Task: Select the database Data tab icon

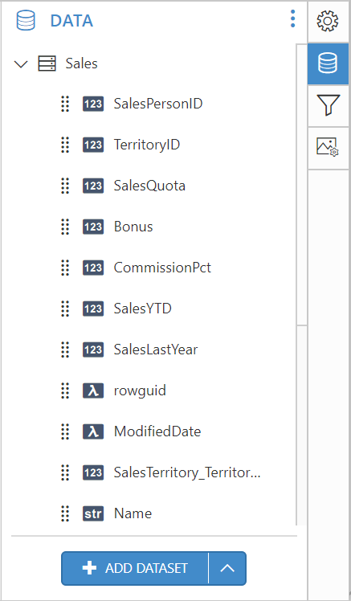Action: 328,63
